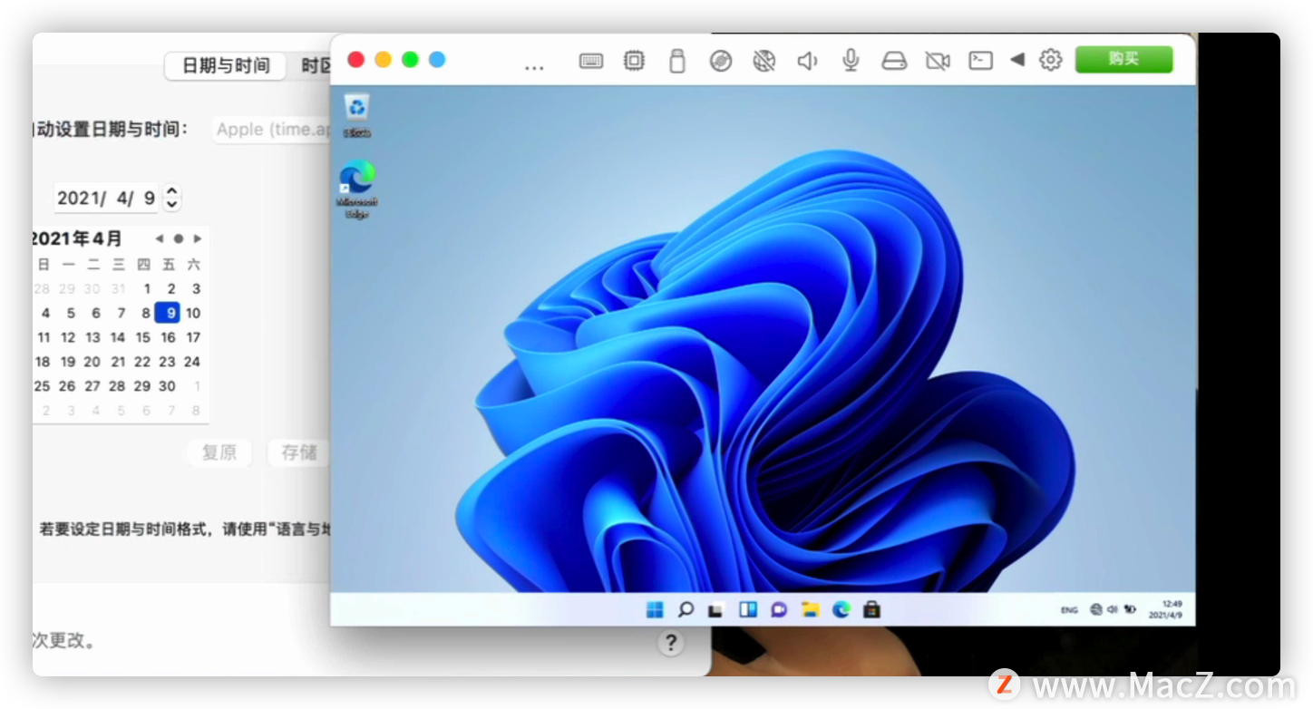1313x709 pixels.
Task: Select day 18 in the April calendar
Action: (x=43, y=361)
